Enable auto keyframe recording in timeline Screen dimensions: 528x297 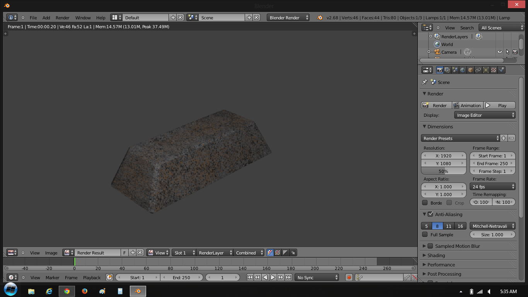pyautogui.click(x=349, y=277)
